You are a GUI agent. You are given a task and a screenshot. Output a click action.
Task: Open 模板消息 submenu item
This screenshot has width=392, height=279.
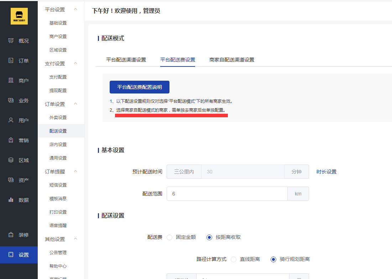58,199
